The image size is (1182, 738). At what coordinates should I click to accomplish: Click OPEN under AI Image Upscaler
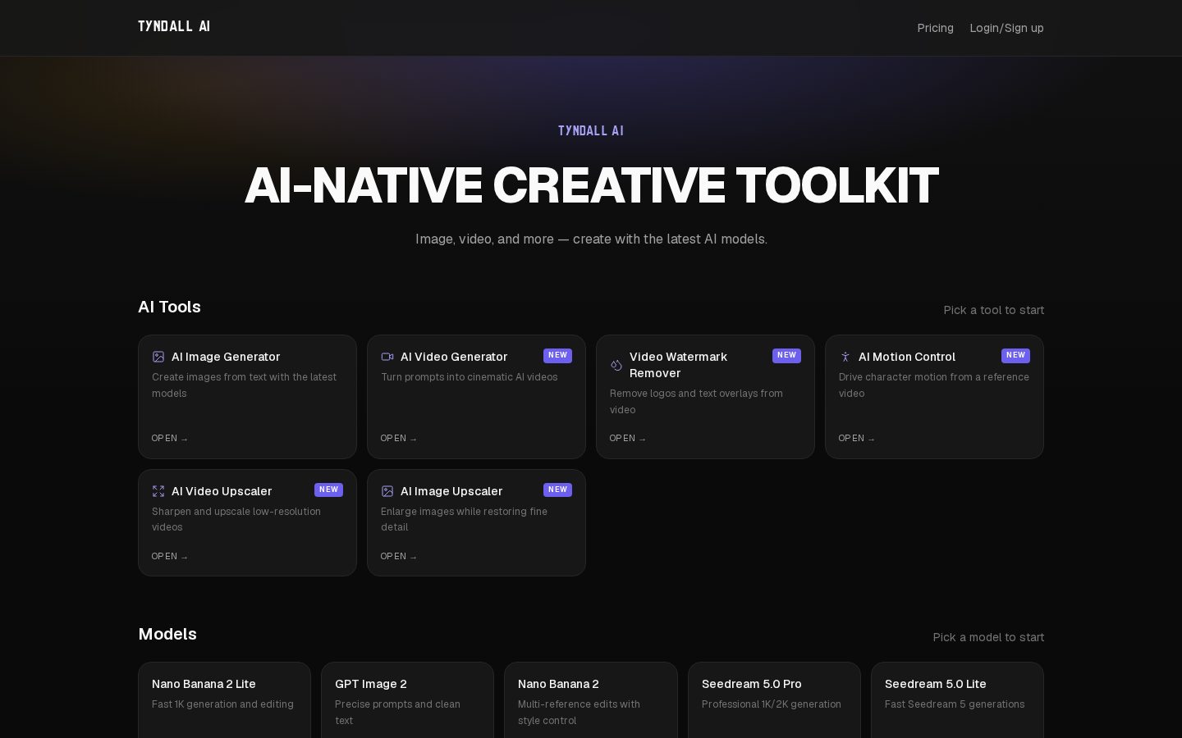399,556
